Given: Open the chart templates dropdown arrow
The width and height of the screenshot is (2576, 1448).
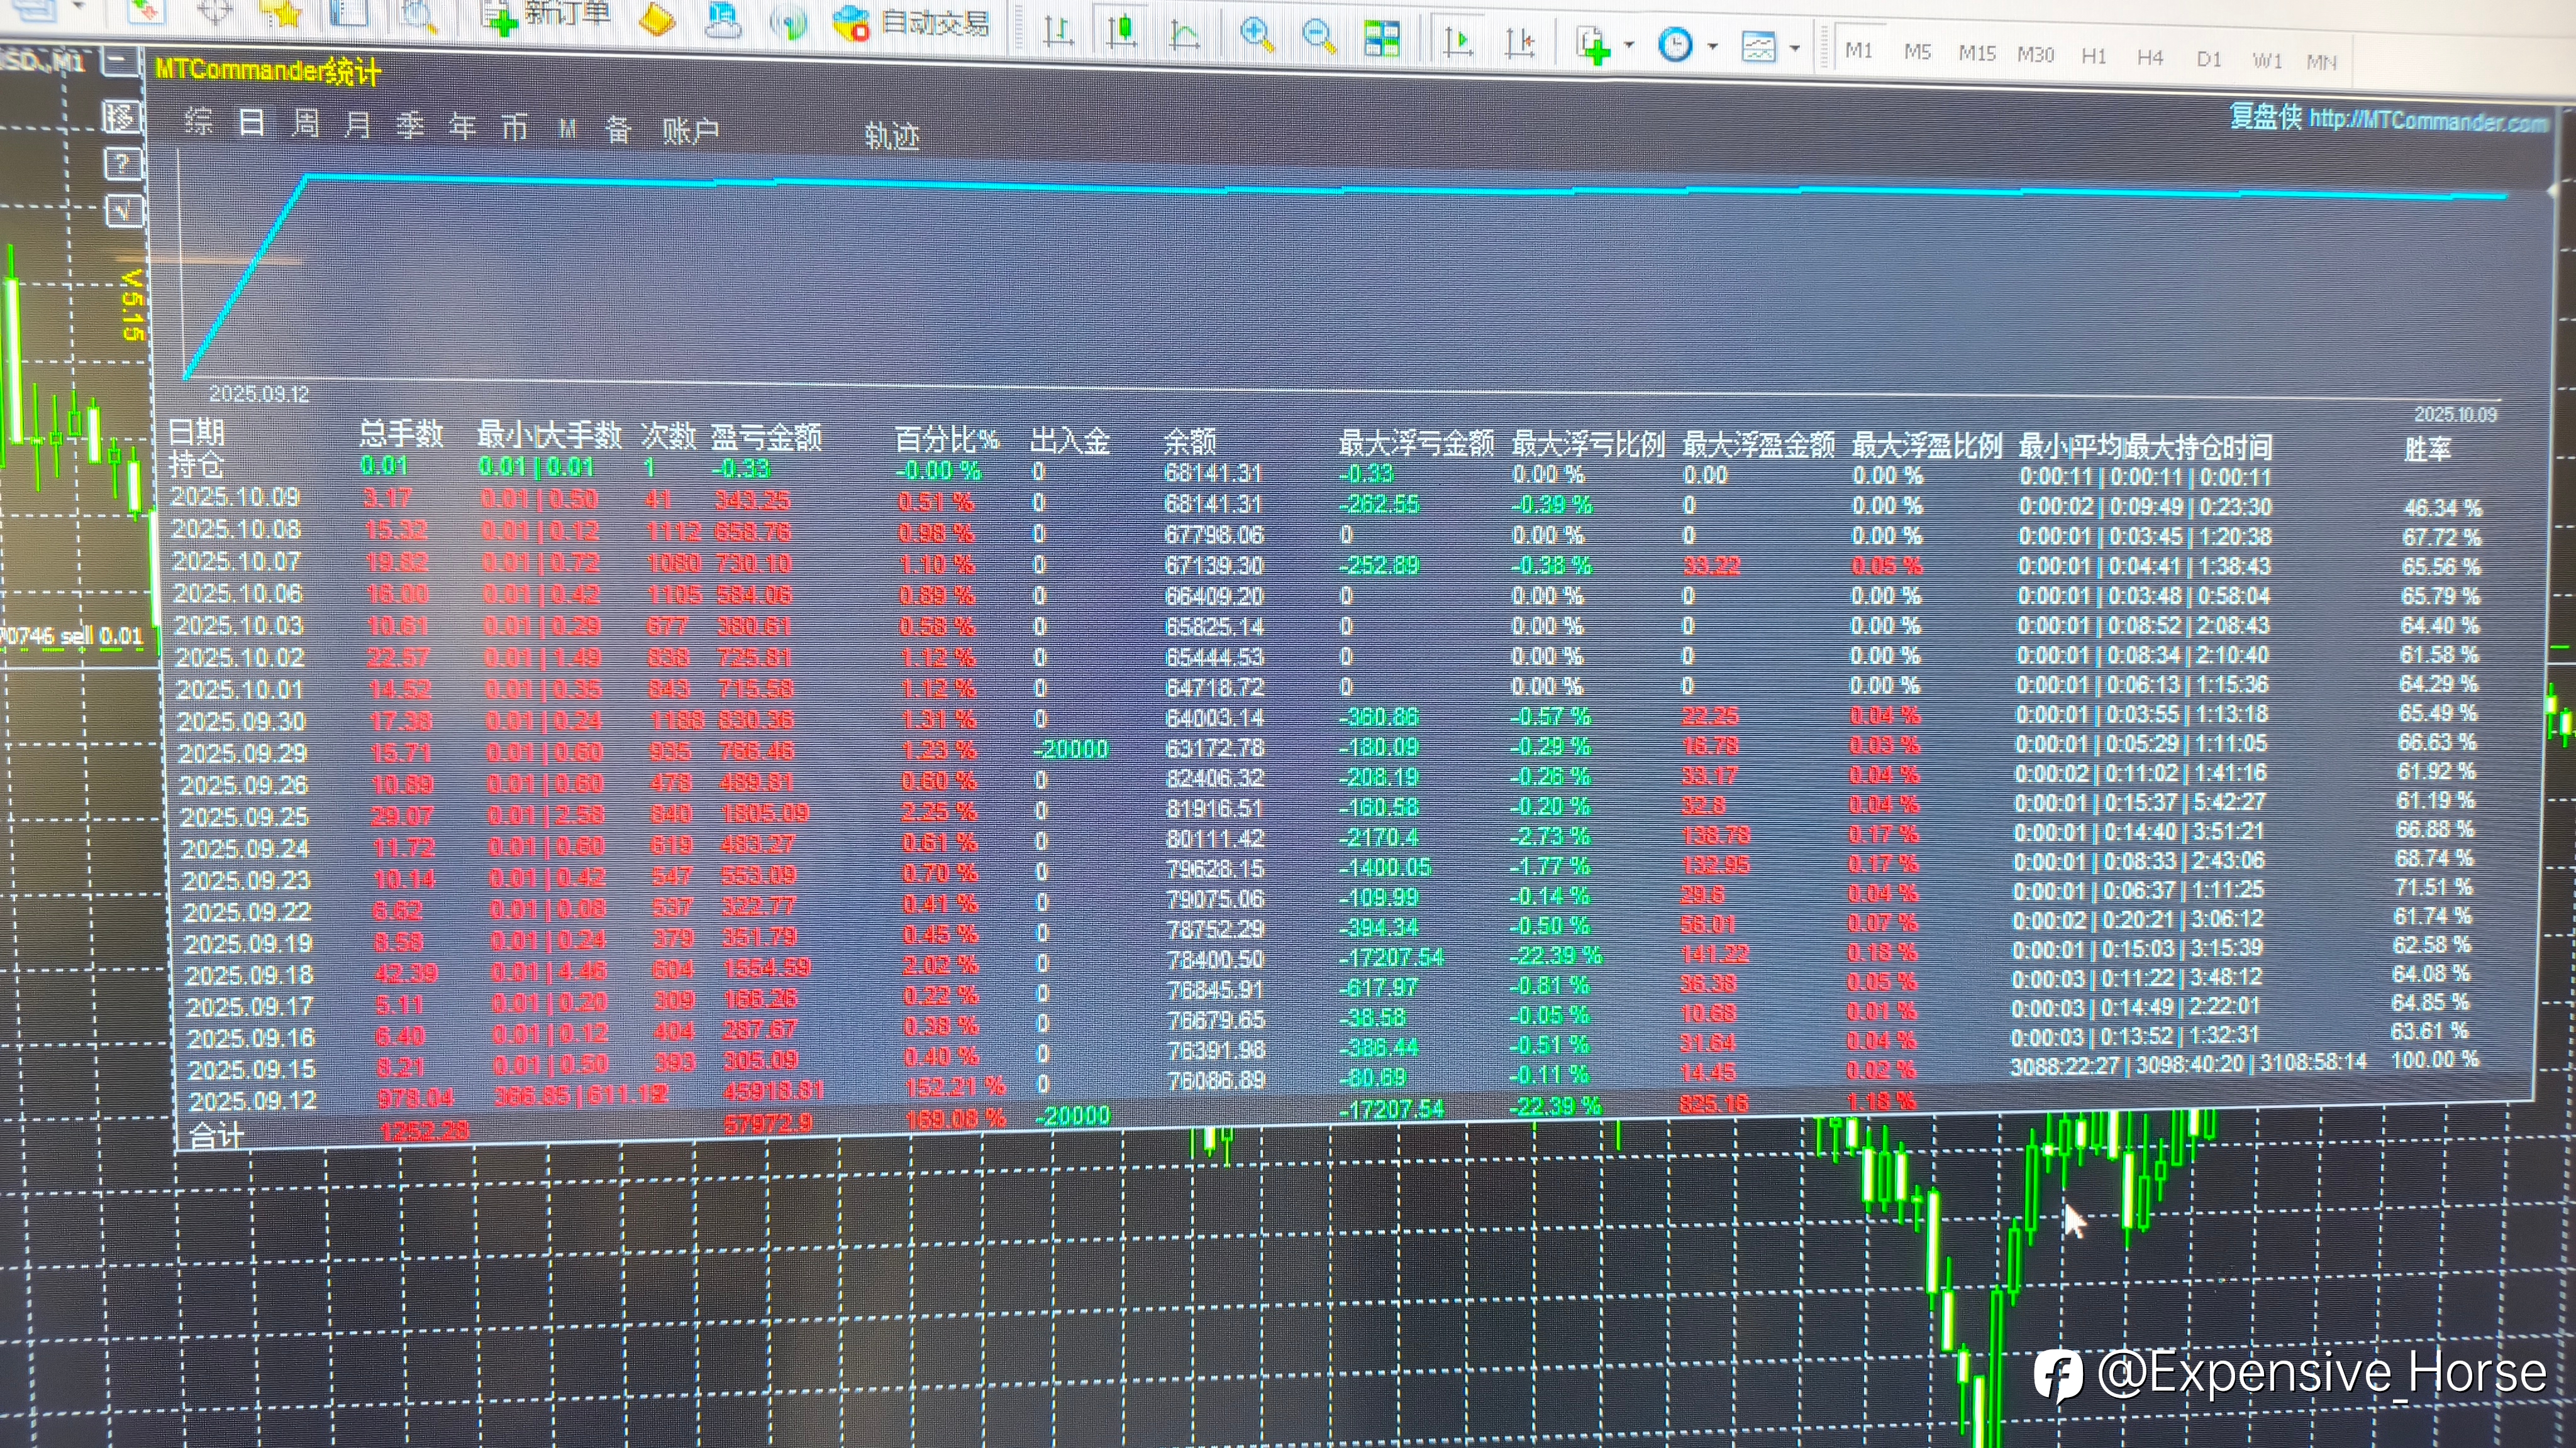Looking at the screenshot, I should (x=1795, y=48).
